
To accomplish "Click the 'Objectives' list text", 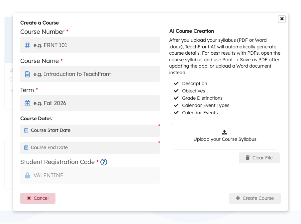I will [193, 91].
